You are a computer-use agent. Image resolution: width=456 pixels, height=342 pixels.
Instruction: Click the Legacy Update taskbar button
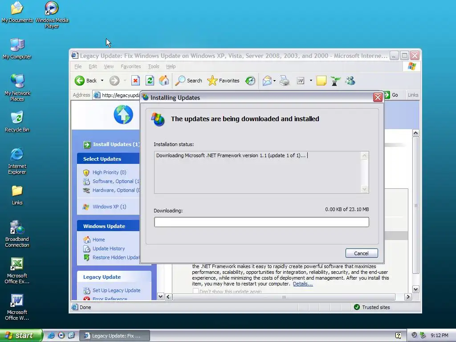(114, 336)
